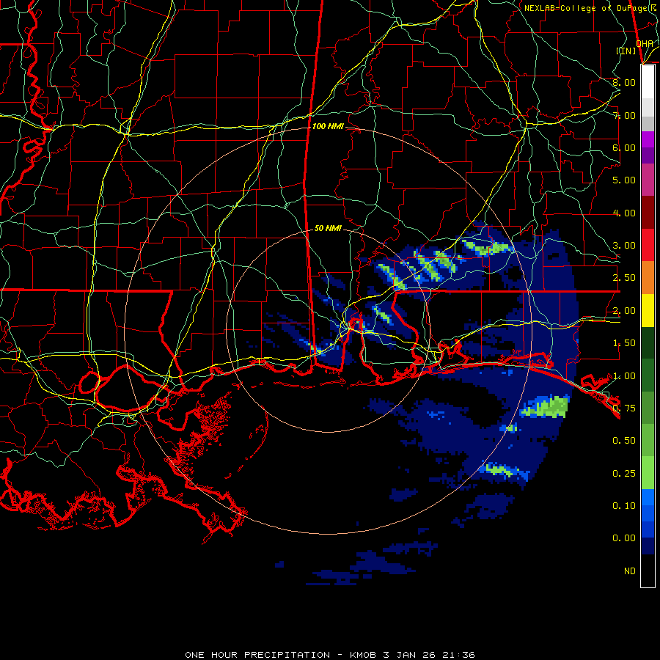Screen dimensions: 660x660
Task: Click the 3.00 legend value label
Action: 624,246
